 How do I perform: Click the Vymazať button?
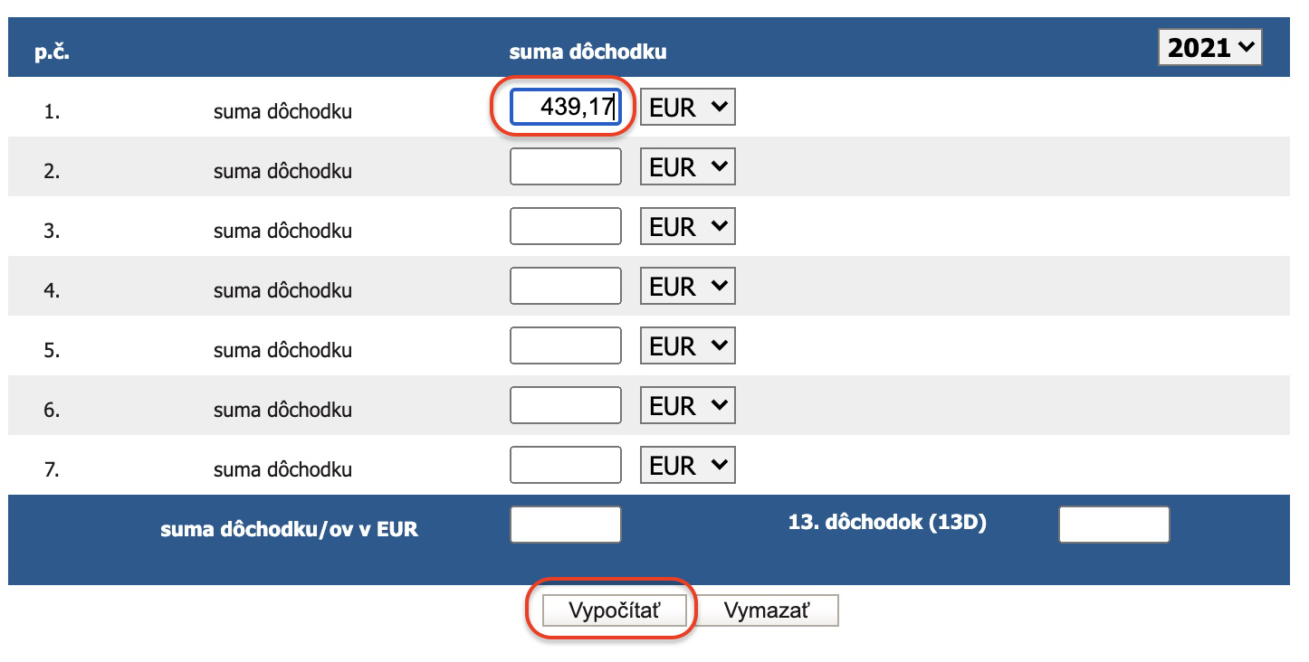767,610
